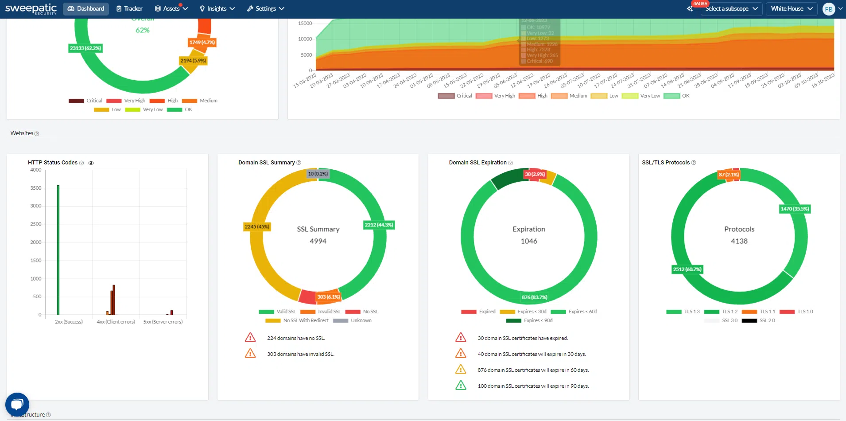
Task: Expand the Select a subscope dropdown
Action: click(x=731, y=9)
